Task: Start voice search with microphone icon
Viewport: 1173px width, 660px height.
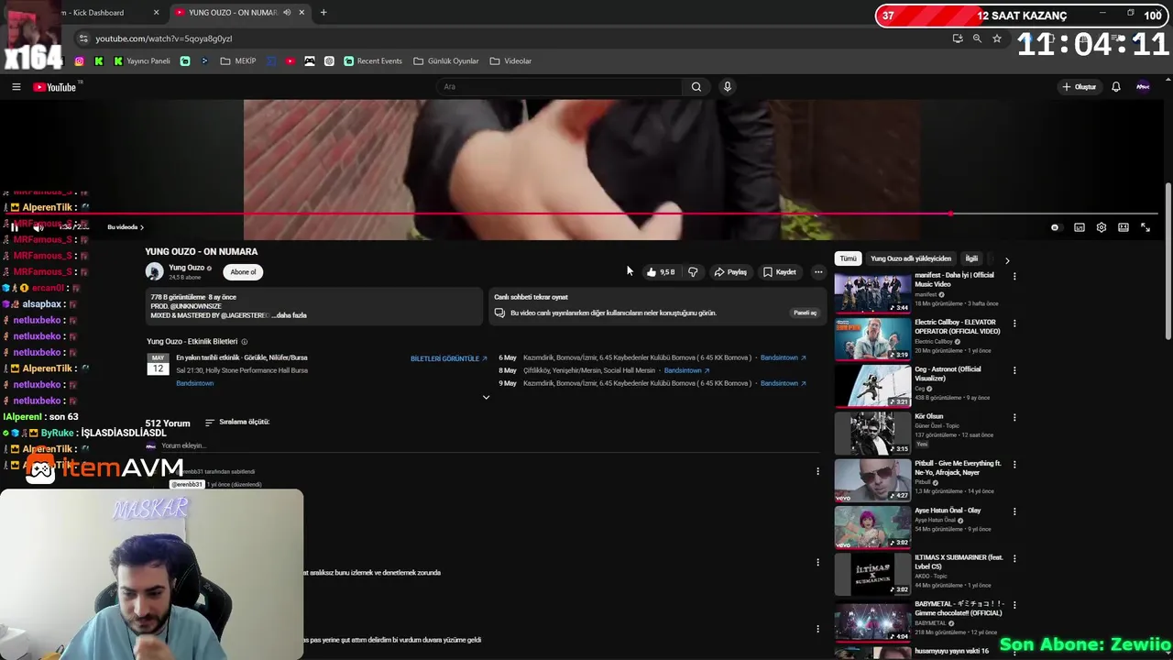Action: coord(728,87)
